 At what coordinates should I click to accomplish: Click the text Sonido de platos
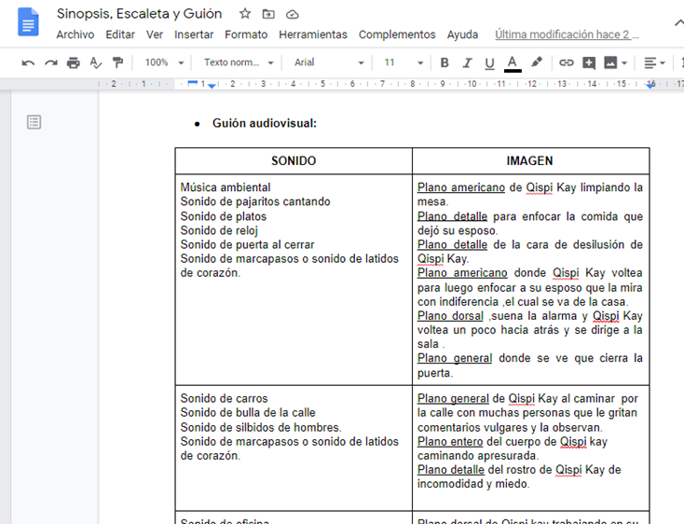click(224, 216)
